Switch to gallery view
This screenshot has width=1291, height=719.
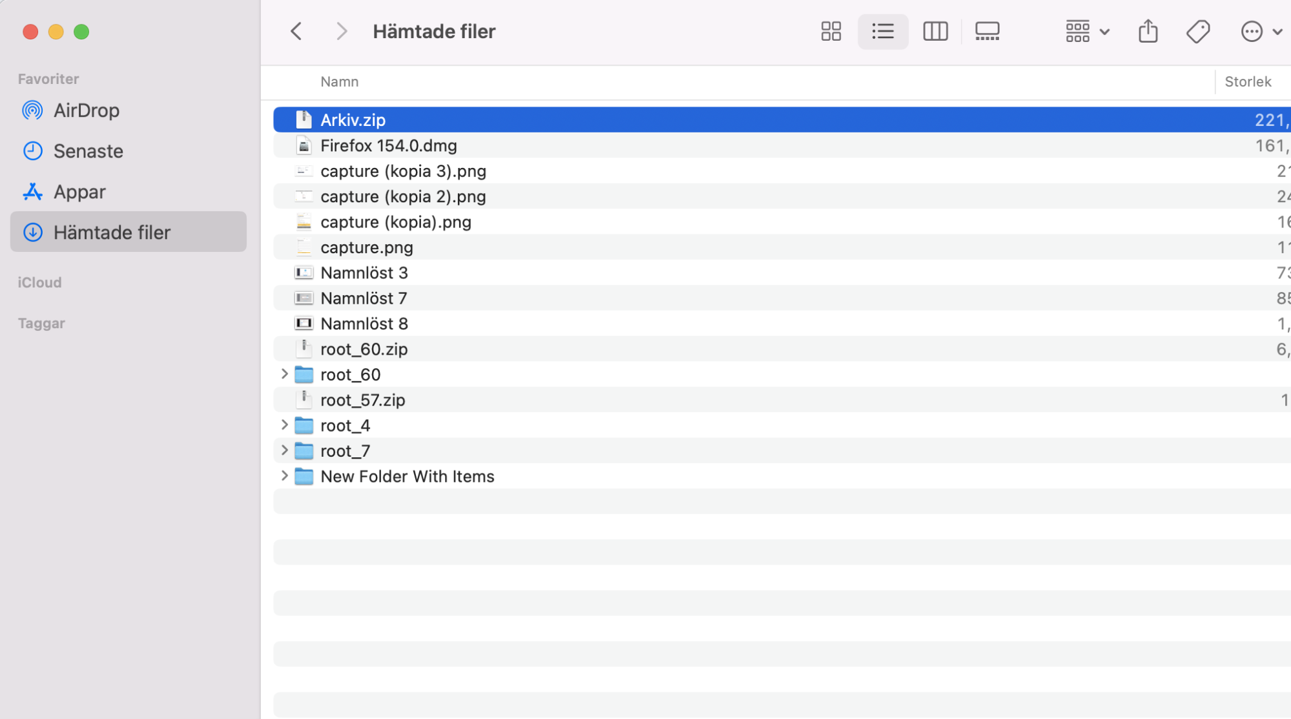(x=987, y=31)
